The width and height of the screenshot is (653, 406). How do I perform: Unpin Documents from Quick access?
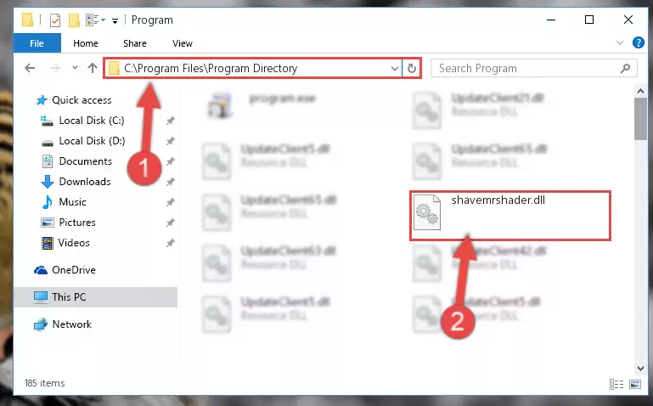pos(170,161)
